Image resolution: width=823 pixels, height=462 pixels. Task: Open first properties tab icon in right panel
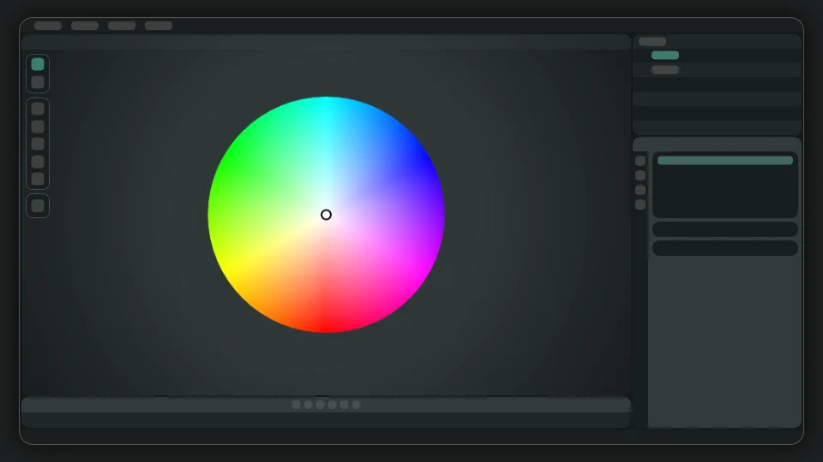[x=640, y=161]
